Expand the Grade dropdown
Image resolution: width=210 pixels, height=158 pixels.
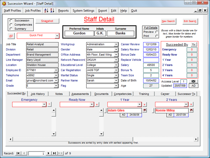[56, 86]
